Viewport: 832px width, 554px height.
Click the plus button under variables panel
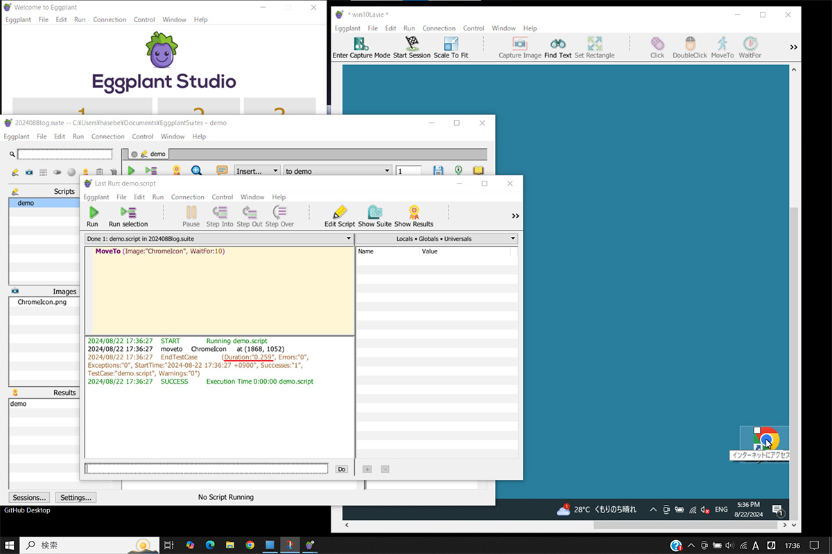[x=367, y=469]
